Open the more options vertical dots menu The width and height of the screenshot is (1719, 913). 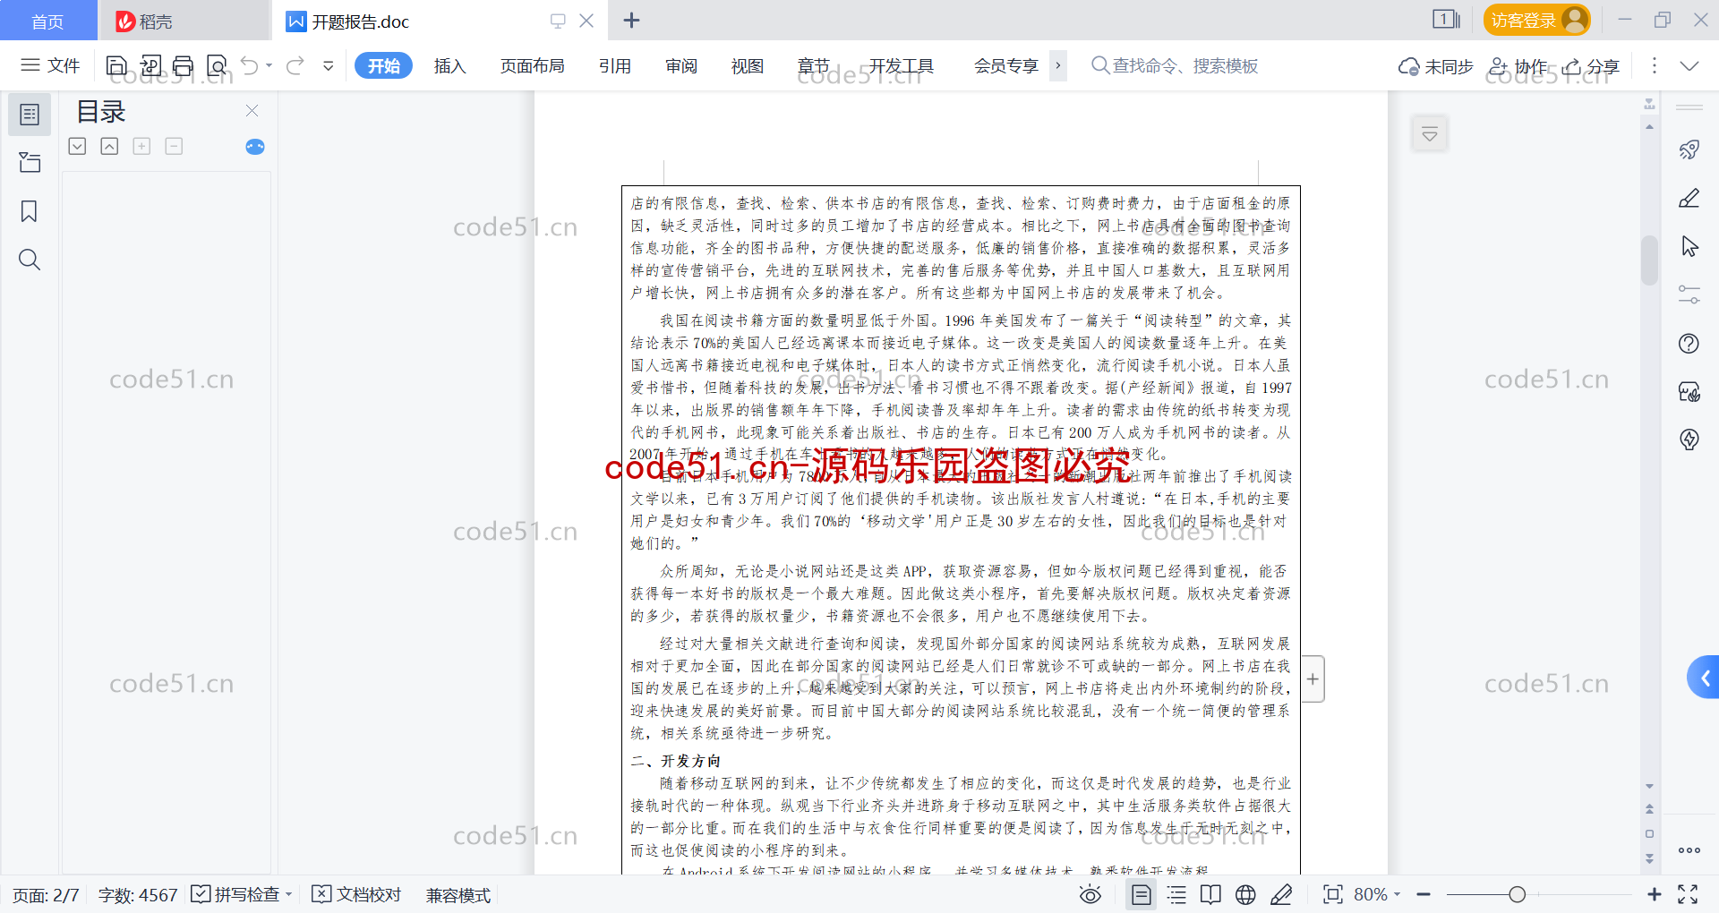tap(1655, 65)
